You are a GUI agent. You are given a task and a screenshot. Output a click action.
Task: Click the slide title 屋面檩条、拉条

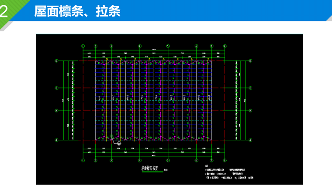(x=77, y=11)
